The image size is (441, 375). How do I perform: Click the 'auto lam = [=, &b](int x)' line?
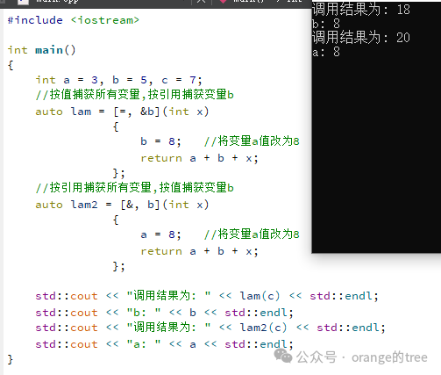tap(122, 112)
